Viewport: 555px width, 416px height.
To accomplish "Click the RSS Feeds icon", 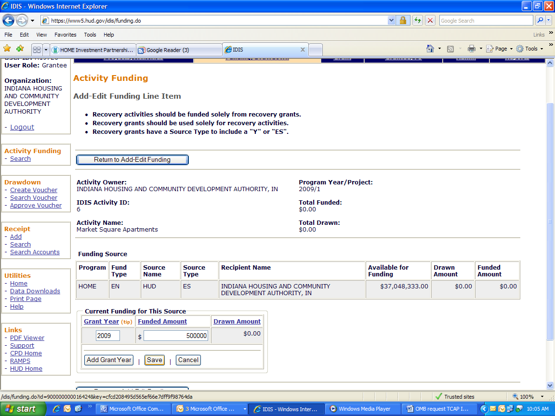I will click(450, 49).
